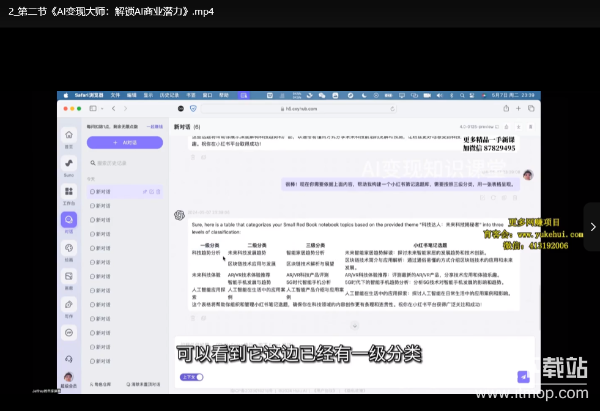This screenshot has height=411, width=600.
Task: Click the Safari forward arrow
Action: [125, 109]
